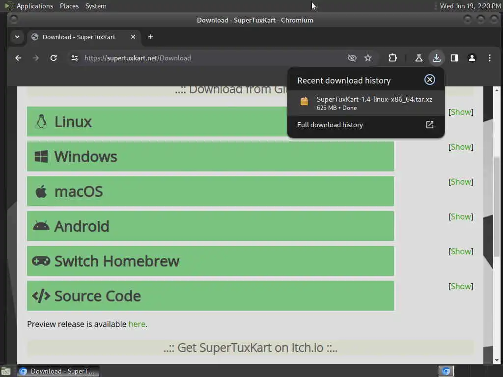This screenshot has width=503, height=377.
Task: Click the crossed-out eye icon in address bar
Action: point(352,58)
